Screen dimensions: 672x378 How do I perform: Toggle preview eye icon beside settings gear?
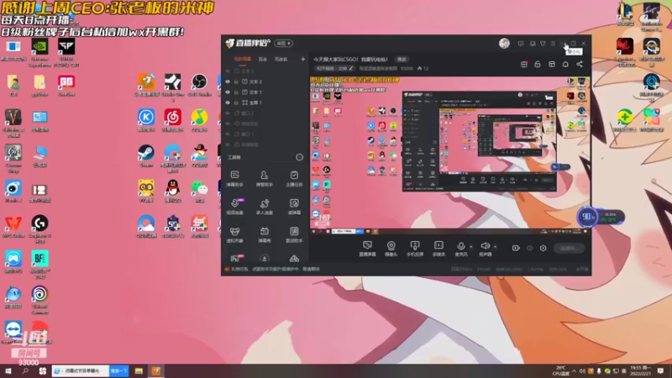coord(530,248)
